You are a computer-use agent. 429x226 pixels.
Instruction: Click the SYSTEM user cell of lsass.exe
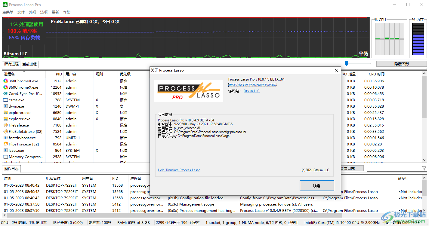tap(73, 150)
